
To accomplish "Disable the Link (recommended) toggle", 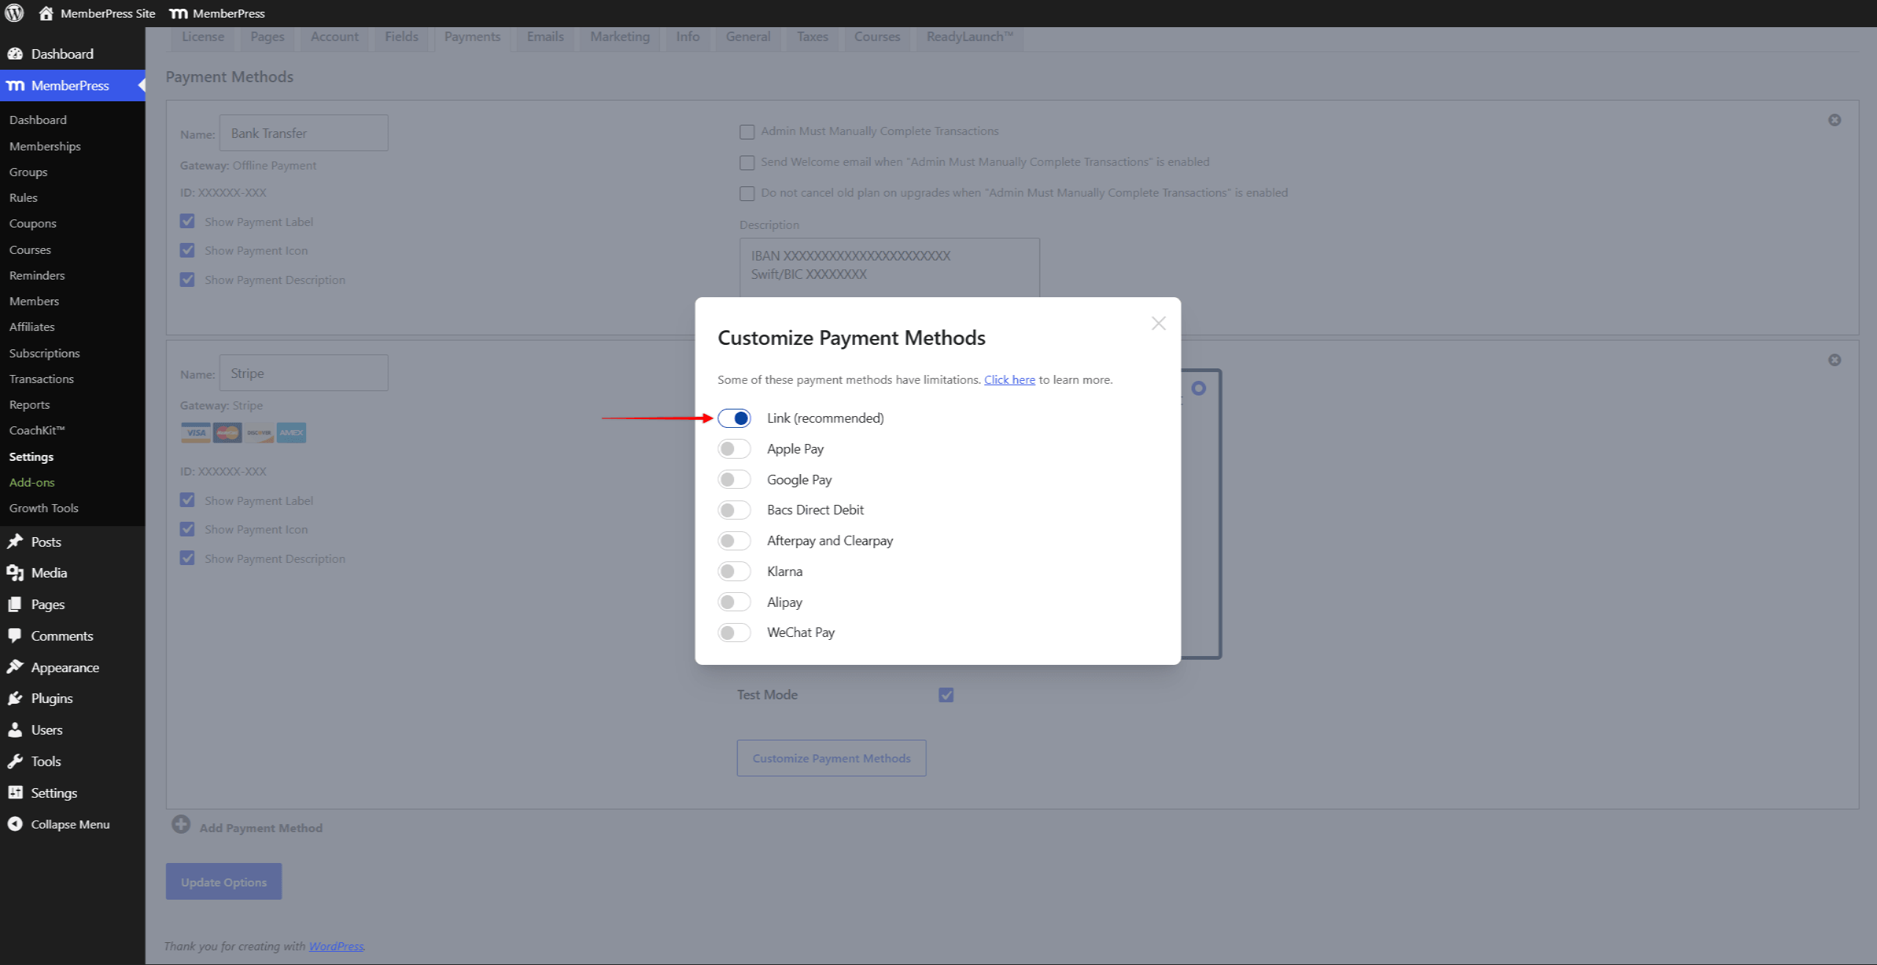I will click(734, 418).
